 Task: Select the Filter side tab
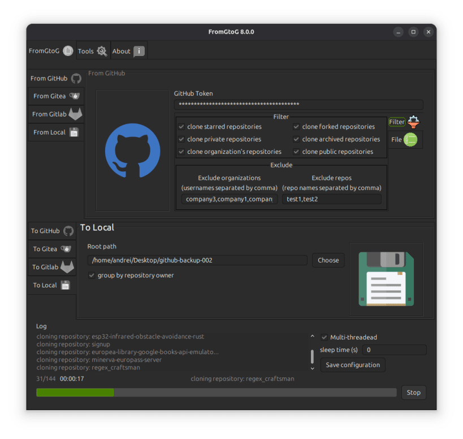(405, 122)
